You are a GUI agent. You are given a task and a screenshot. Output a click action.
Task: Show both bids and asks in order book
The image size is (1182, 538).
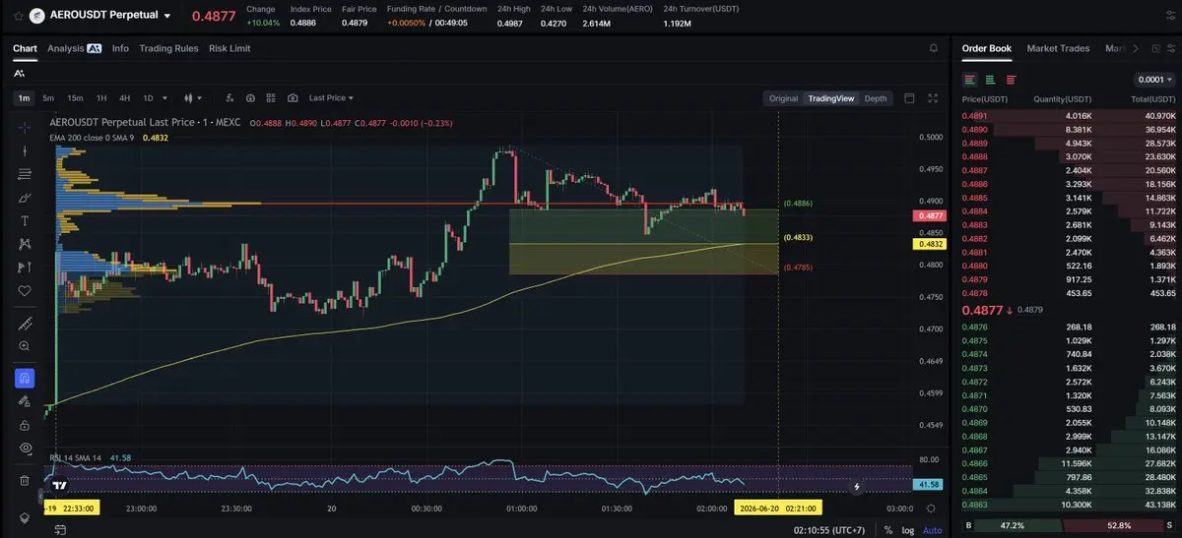coord(970,80)
